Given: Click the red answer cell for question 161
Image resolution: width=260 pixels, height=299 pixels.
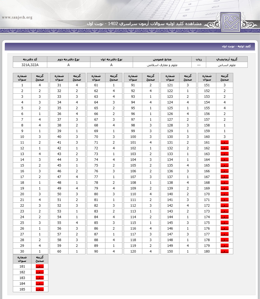Looking at the screenshot, I should coord(224,143).
